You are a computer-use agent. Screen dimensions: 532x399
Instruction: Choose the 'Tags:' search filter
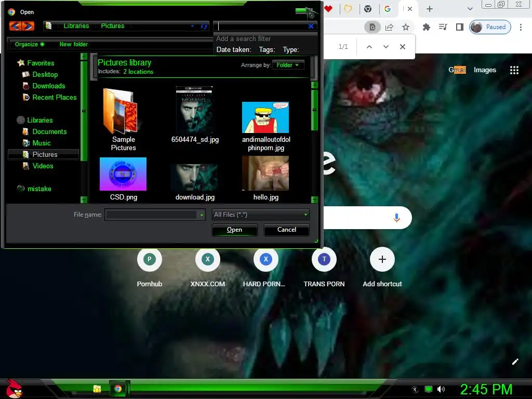(267, 50)
